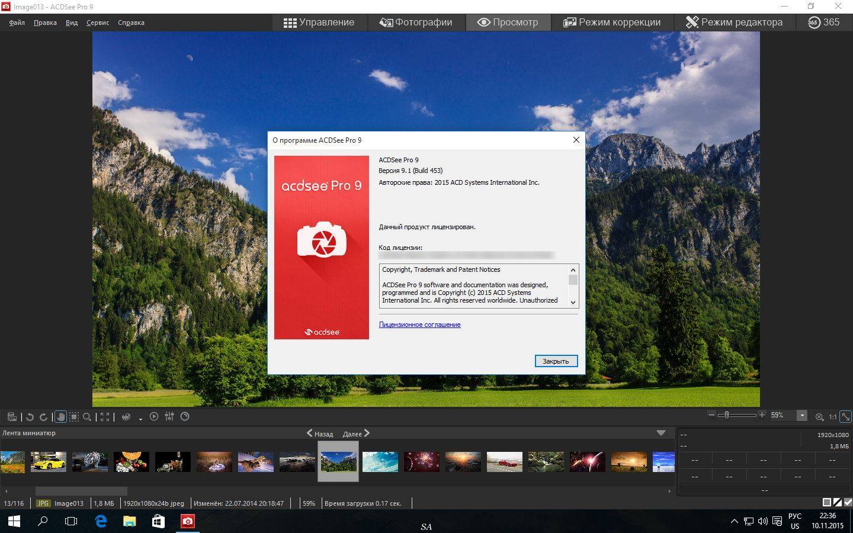Screen dimensions: 853x533
Task: Set zoom to actual size 1:1
Action: pos(832,417)
